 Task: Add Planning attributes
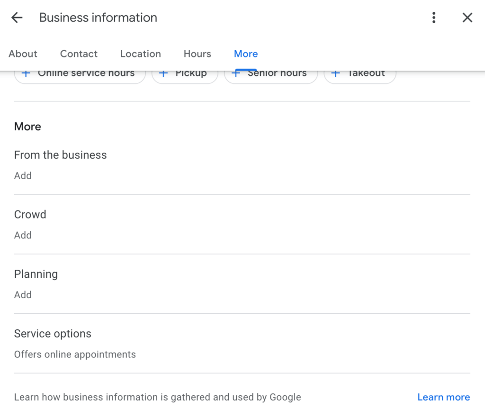coord(23,295)
